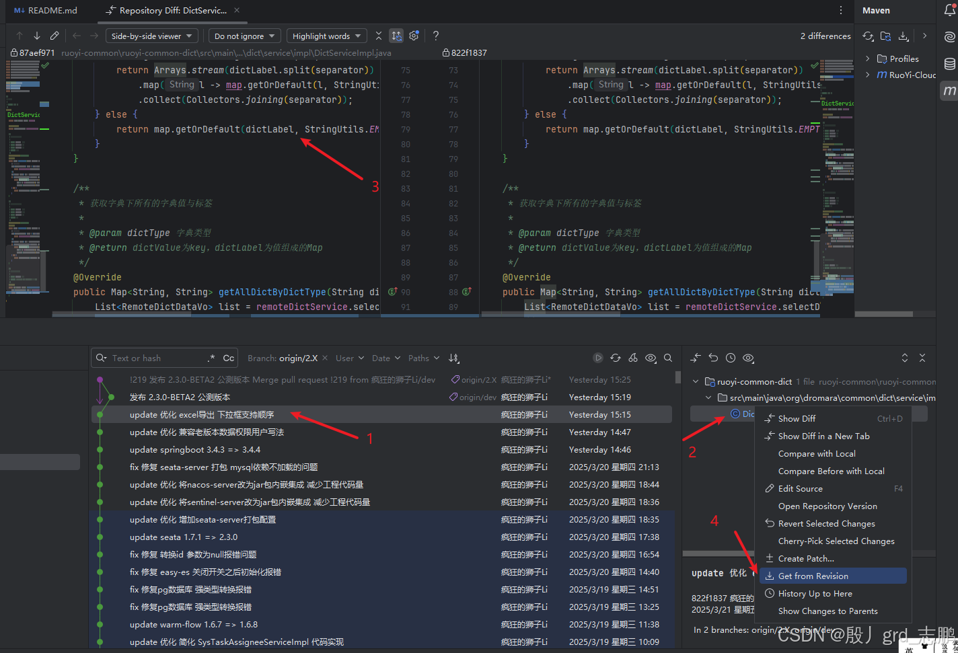Choose Open Repository Version
The height and width of the screenshot is (653, 958).
(834, 506)
